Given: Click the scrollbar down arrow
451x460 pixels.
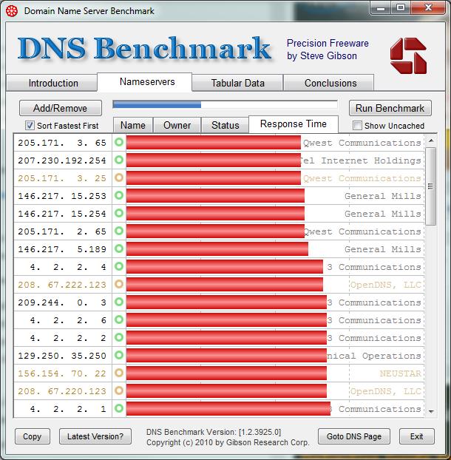Looking at the screenshot, I should pos(431,412).
